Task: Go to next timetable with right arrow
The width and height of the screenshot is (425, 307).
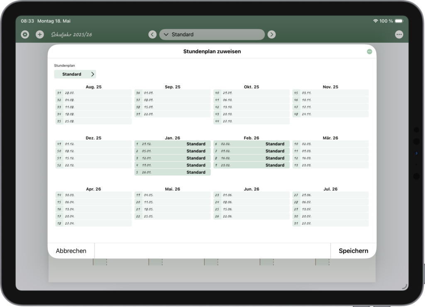Action: pos(271,34)
